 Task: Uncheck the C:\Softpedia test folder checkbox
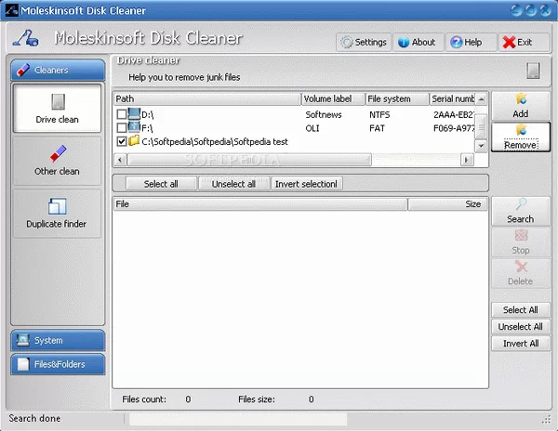[122, 141]
